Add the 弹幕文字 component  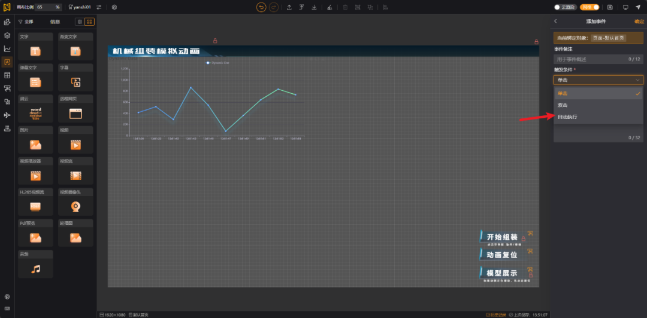tap(35, 78)
